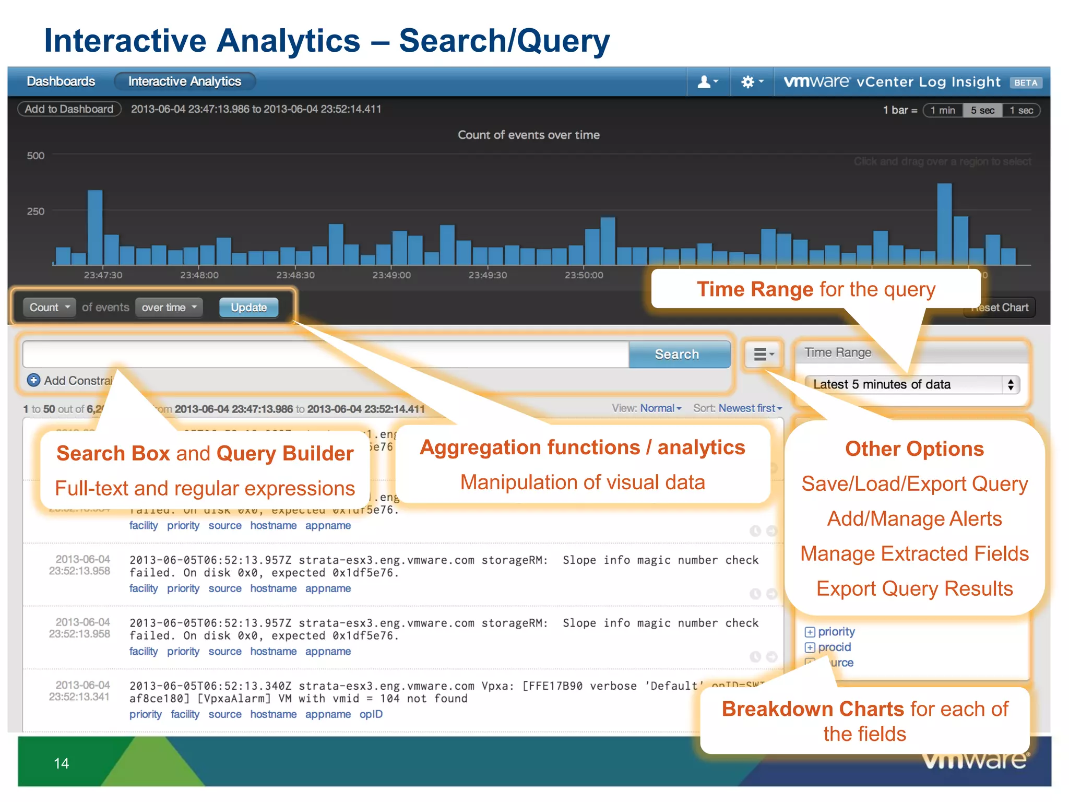This screenshot has width=1069, height=802.
Task: Click the 'Count of events over time' chart title
Action: tap(529, 135)
